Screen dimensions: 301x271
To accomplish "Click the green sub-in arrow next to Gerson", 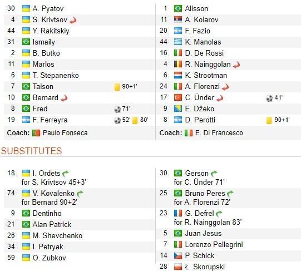I will [214, 174].
